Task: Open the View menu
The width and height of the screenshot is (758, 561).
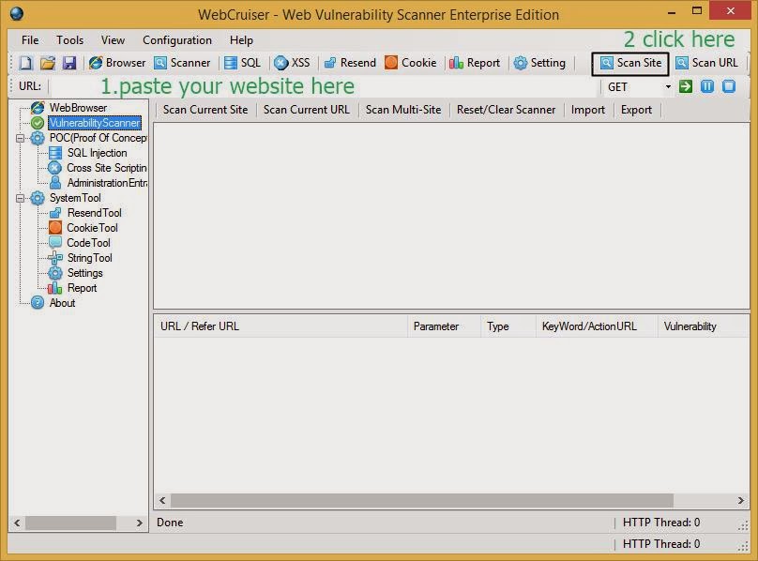Action: [x=113, y=40]
